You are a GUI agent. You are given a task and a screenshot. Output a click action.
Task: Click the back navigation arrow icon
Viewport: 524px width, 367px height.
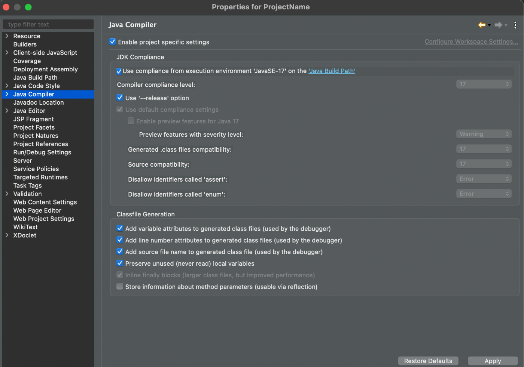[482, 25]
